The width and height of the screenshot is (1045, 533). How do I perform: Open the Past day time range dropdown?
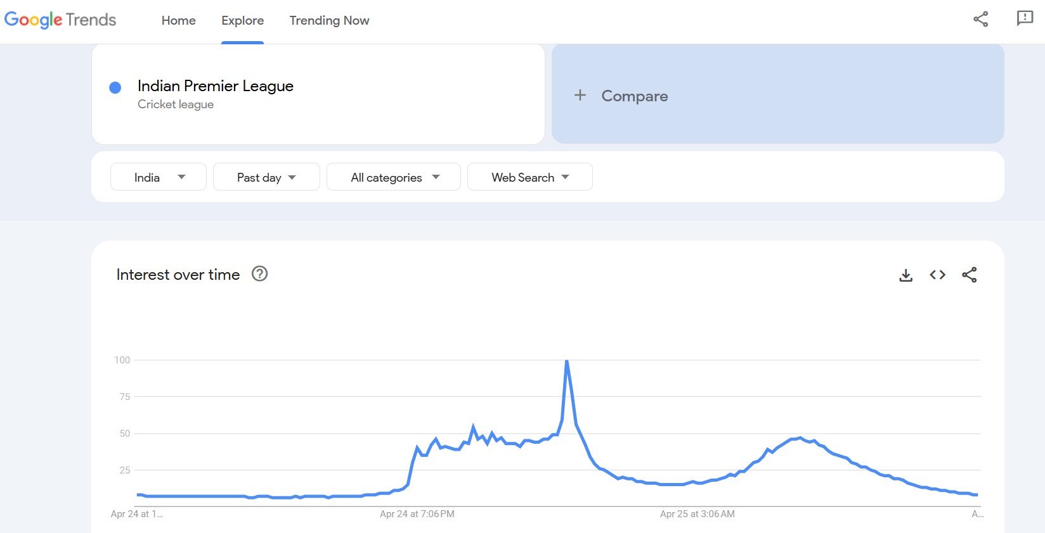[266, 177]
